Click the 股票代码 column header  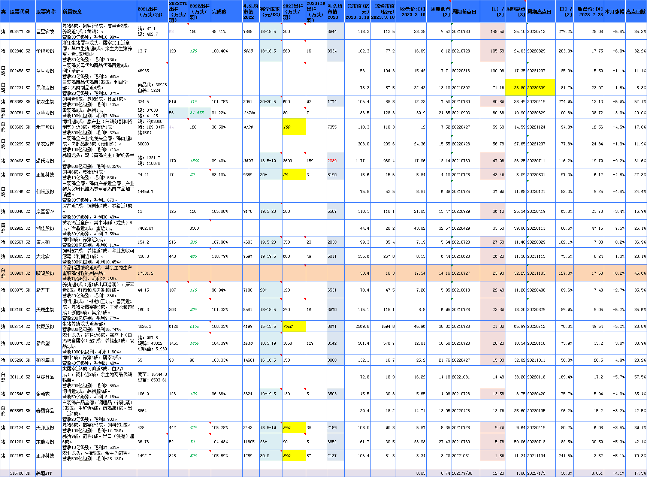22,12
